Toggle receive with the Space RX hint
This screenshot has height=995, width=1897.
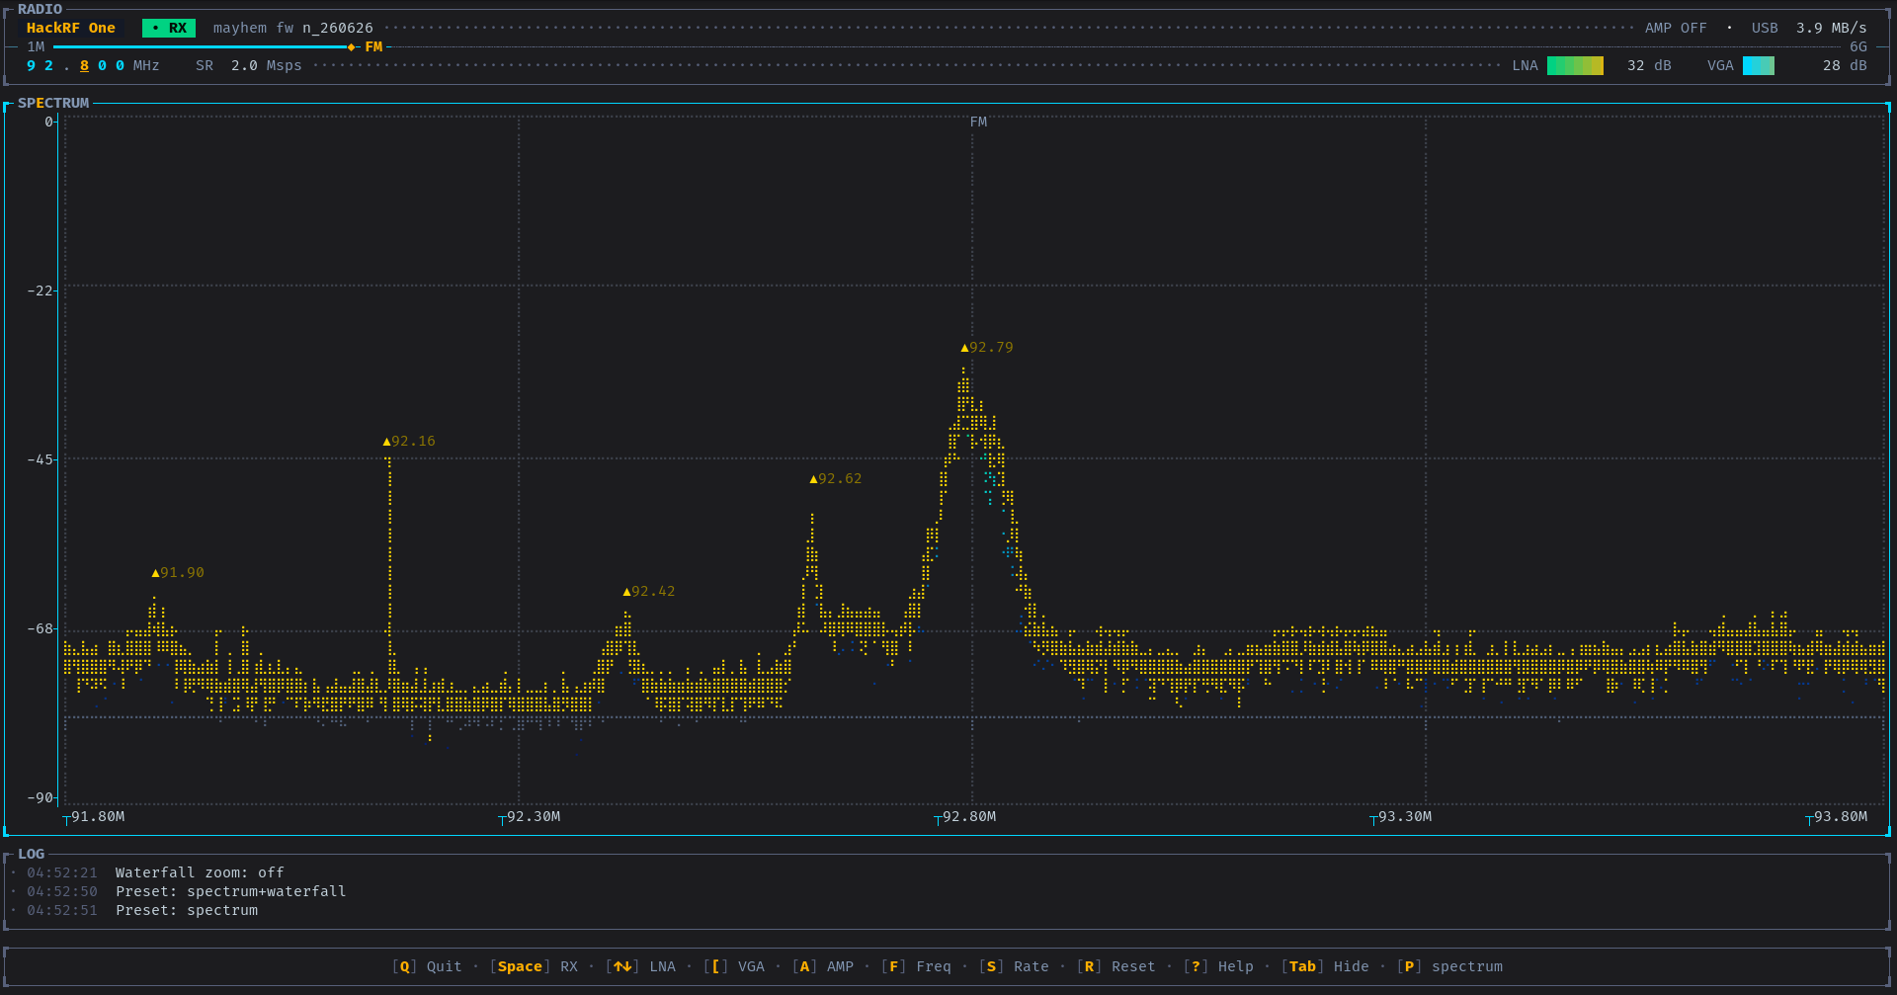(x=534, y=967)
